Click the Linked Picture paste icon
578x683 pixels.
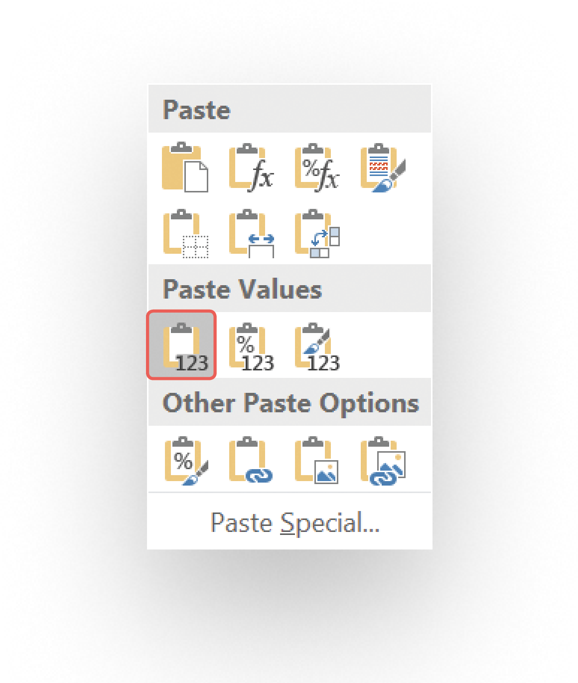pyautogui.click(x=383, y=461)
